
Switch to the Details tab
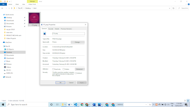pyautogui.click(x=57, y=29)
